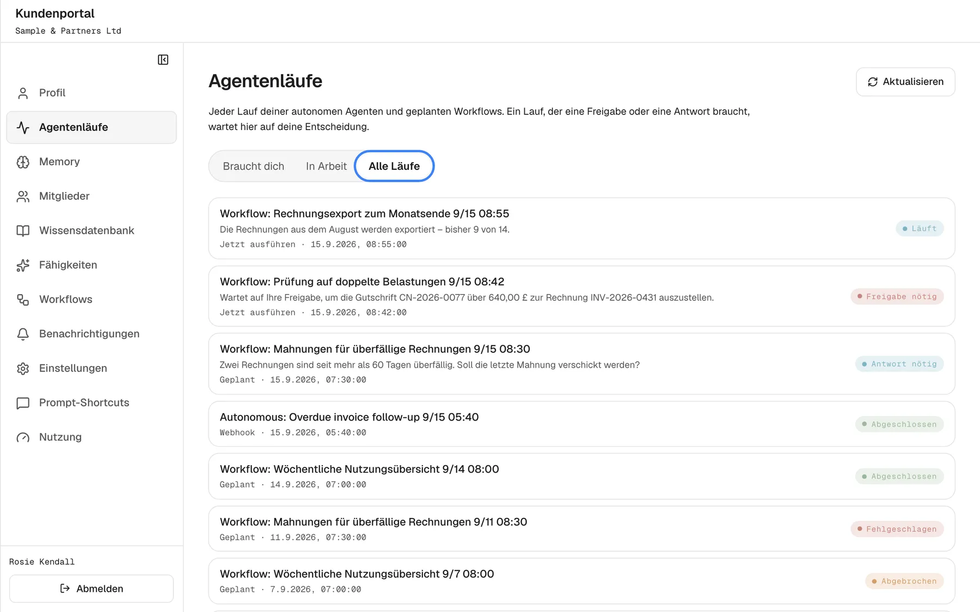
Task: Click the Rosie Kendall user name
Action: (x=42, y=562)
